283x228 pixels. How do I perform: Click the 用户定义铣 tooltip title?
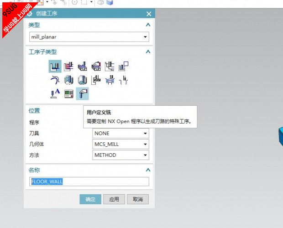tap(99, 113)
